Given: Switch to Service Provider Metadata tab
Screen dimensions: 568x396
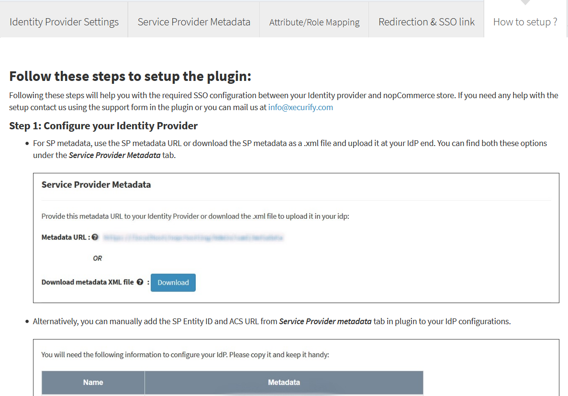Looking at the screenshot, I should coord(194,22).
